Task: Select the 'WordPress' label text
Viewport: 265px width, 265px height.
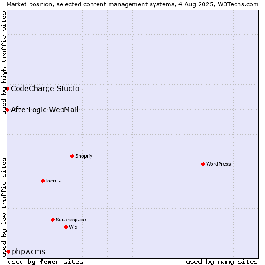Action: [x=219, y=164]
